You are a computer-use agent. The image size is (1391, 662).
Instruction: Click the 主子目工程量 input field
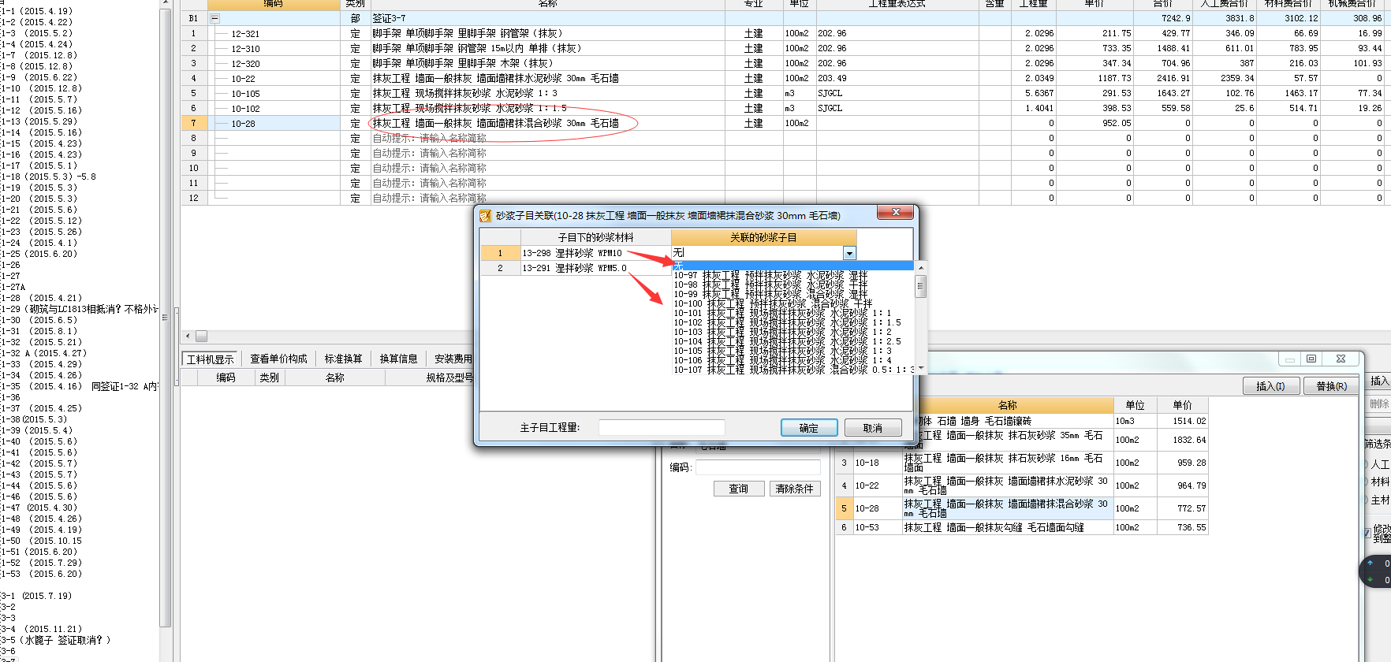pos(662,427)
